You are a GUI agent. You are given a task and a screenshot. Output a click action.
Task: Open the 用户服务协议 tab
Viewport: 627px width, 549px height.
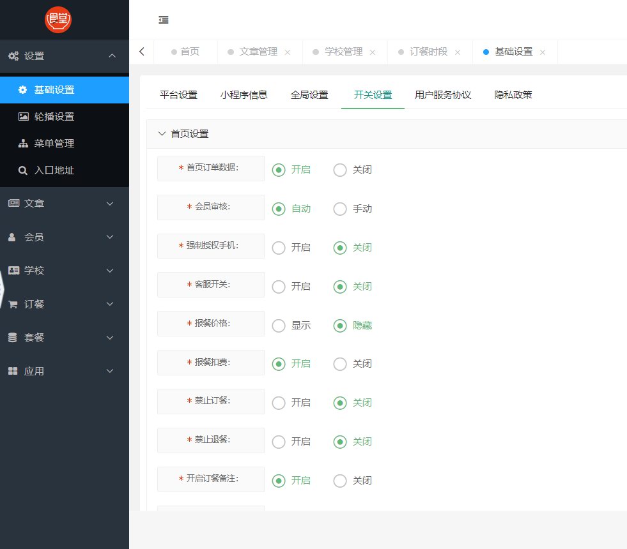click(x=443, y=95)
